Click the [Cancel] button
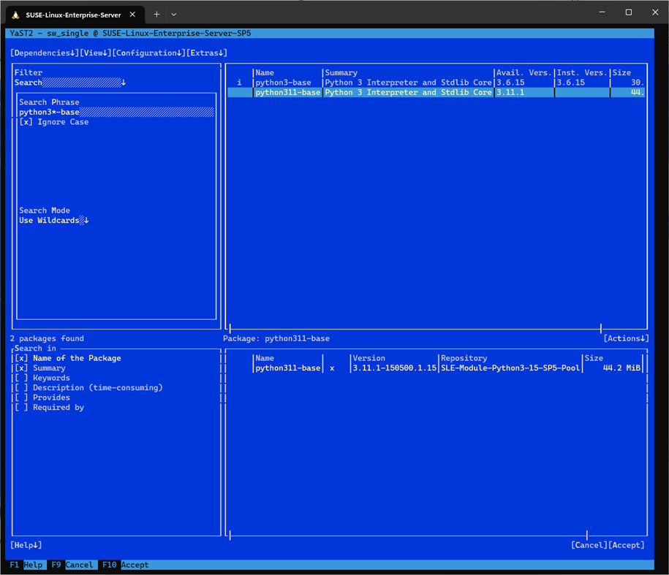The image size is (669, 575). (589, 545)
